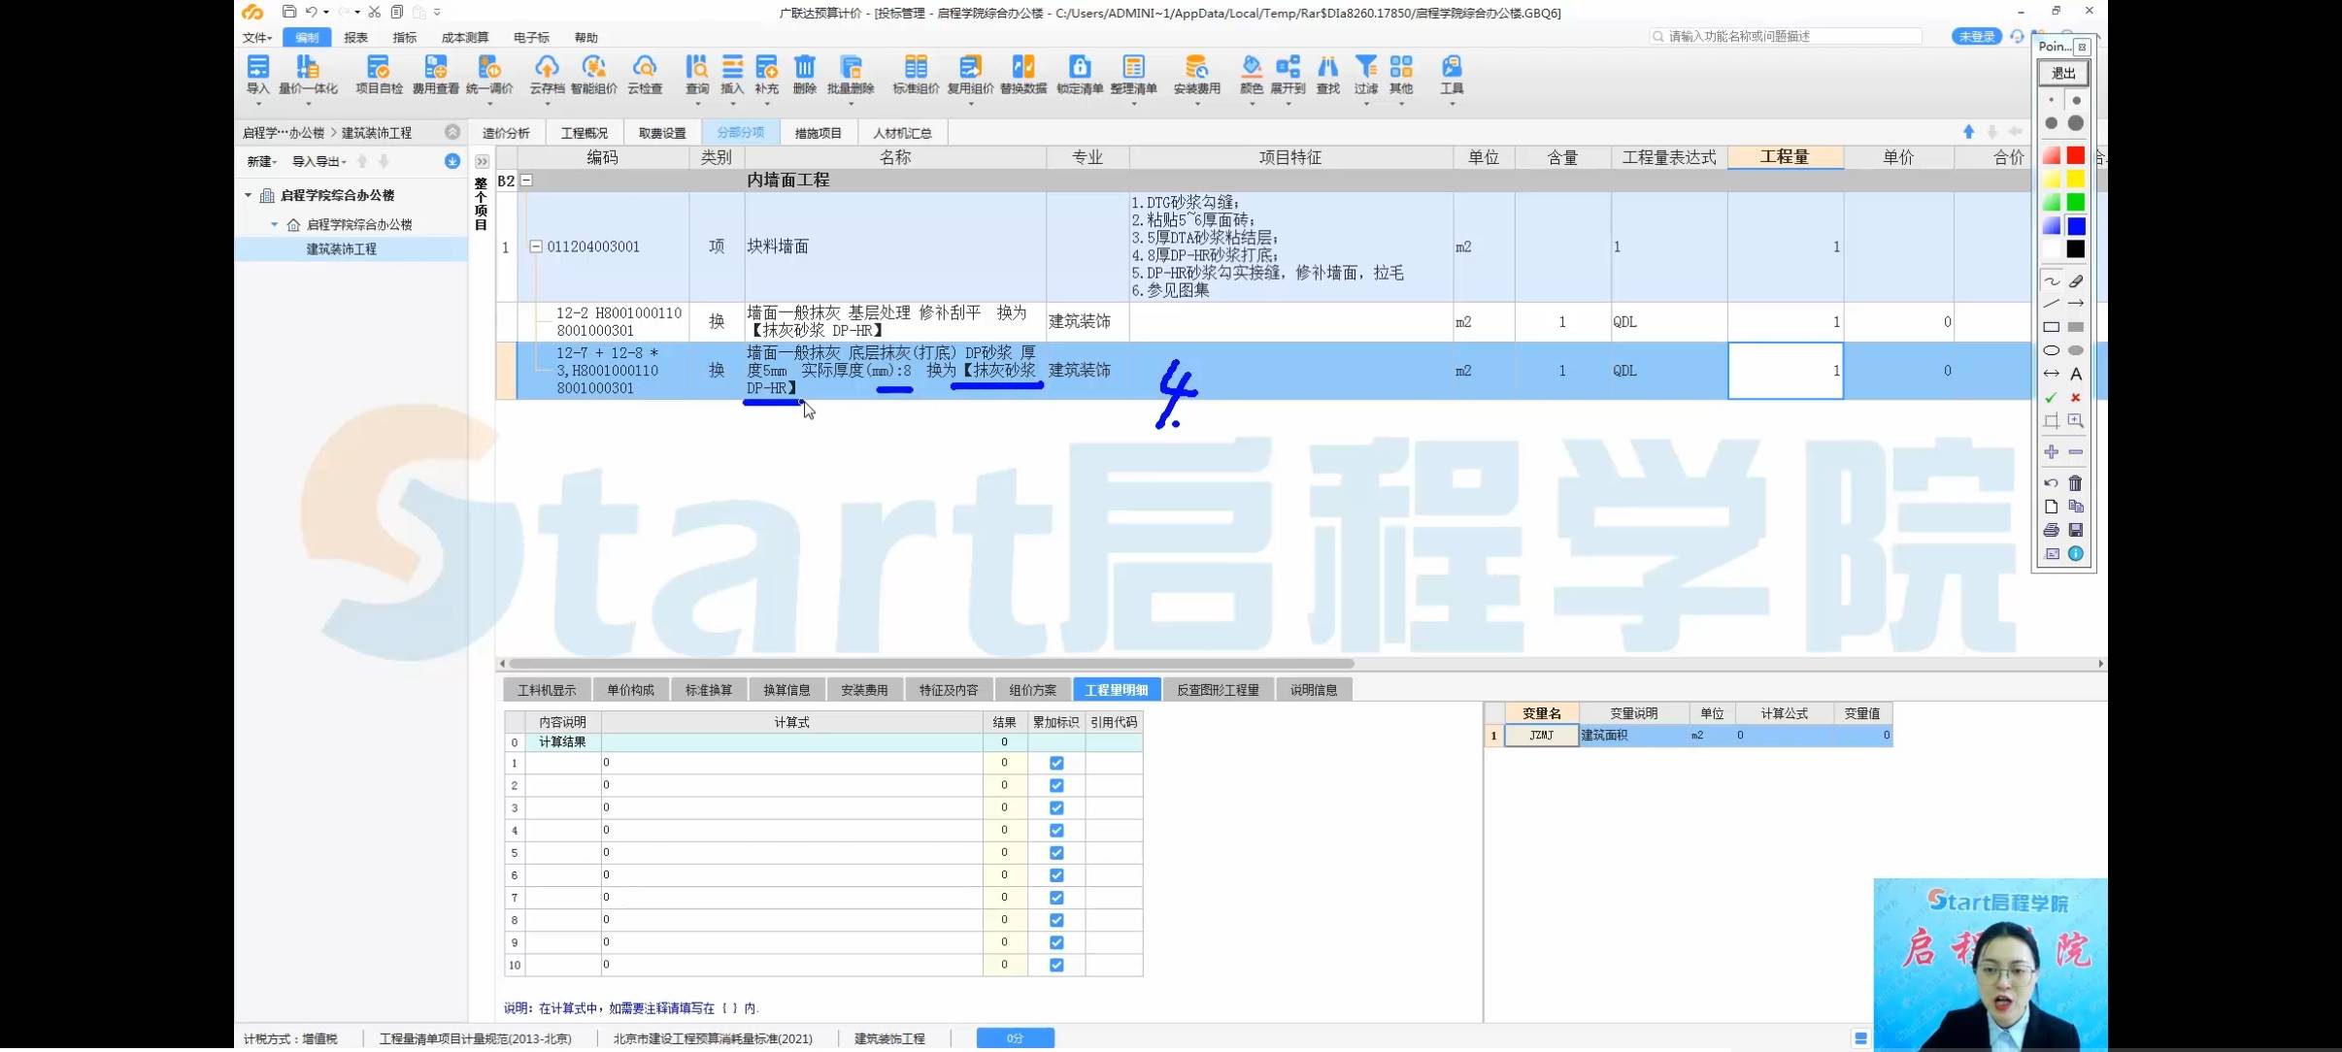Open the 云存档 cloud archive icon
The height and width of the screenshot is (1052, 2342).
tap(547, 75)
